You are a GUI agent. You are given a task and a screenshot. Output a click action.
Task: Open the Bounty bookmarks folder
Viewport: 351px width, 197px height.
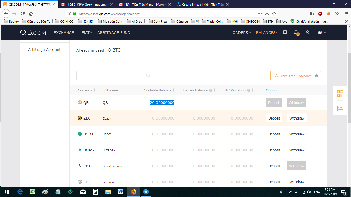(11, 21)
